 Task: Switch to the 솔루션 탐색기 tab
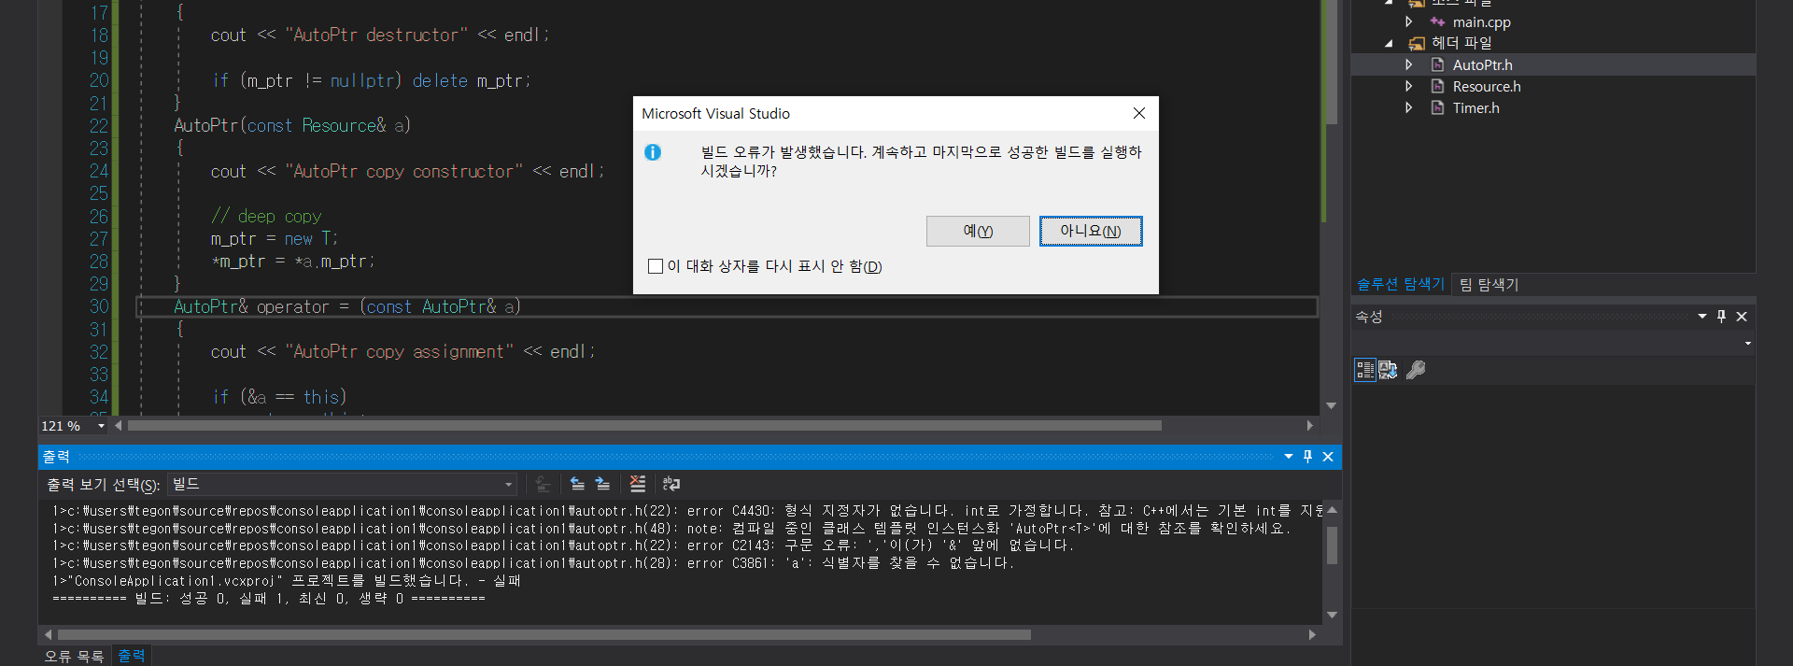(x=1400, y=284)
